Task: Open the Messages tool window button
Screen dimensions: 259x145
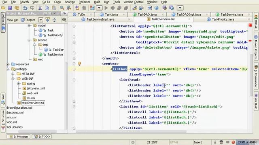Action: [x=19, y=137]
